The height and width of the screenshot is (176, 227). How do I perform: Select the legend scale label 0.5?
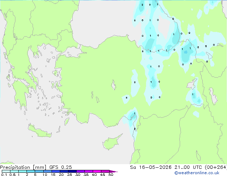pyautogui.click(x=13, y=175)
